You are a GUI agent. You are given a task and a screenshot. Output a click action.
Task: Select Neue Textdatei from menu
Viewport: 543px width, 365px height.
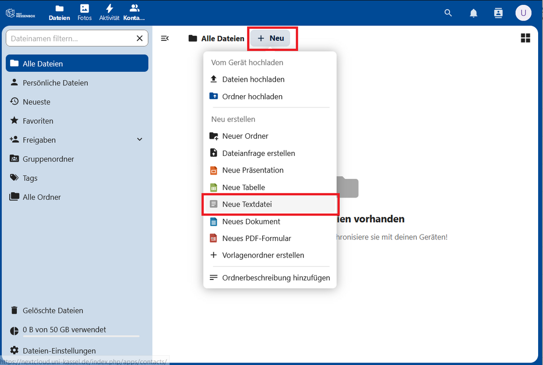[247, 204]
